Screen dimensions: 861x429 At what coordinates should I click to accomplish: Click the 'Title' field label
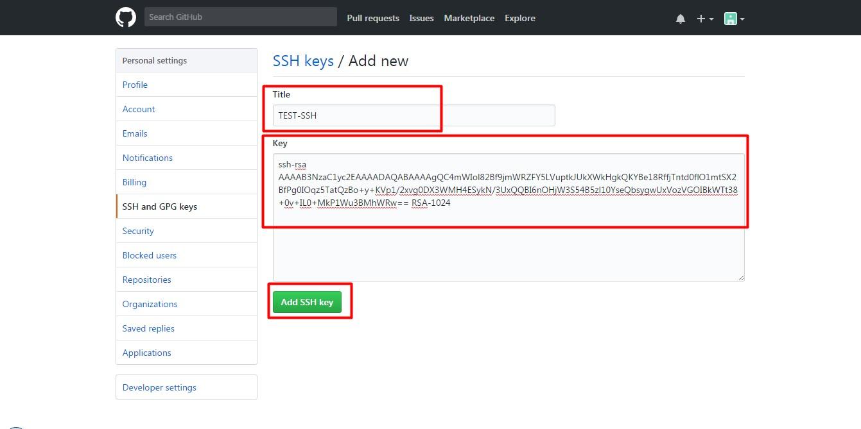(x=281, y=94)
